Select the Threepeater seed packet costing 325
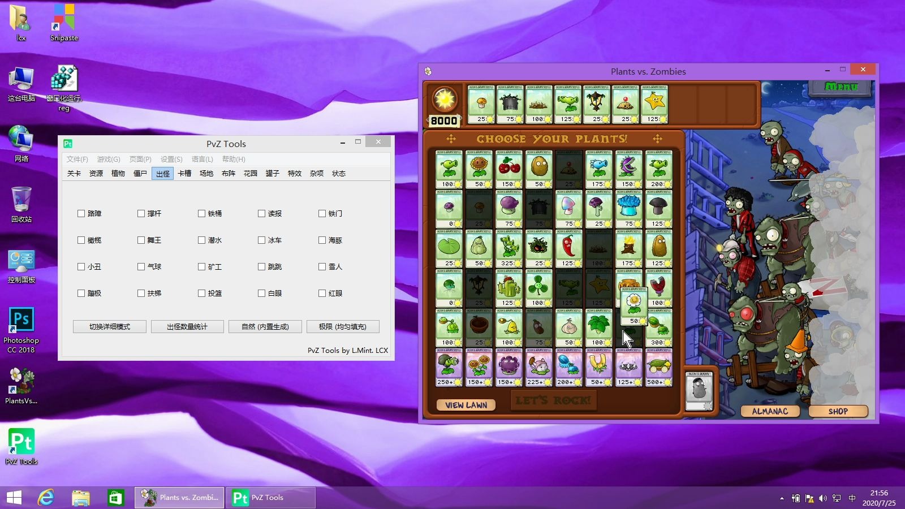Image resolution: width=905 pixels, height=509 pixels. pos(509,248)
